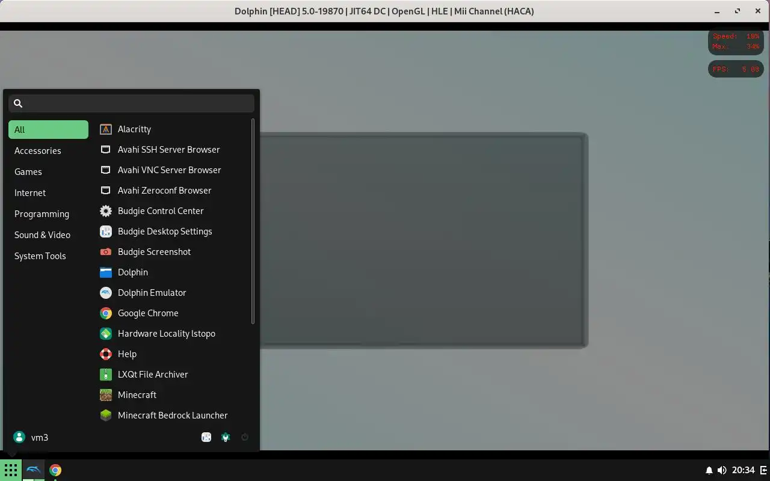Click the volume speaker icon in tray
Viewport: 770px width, 481px height.
722,470
